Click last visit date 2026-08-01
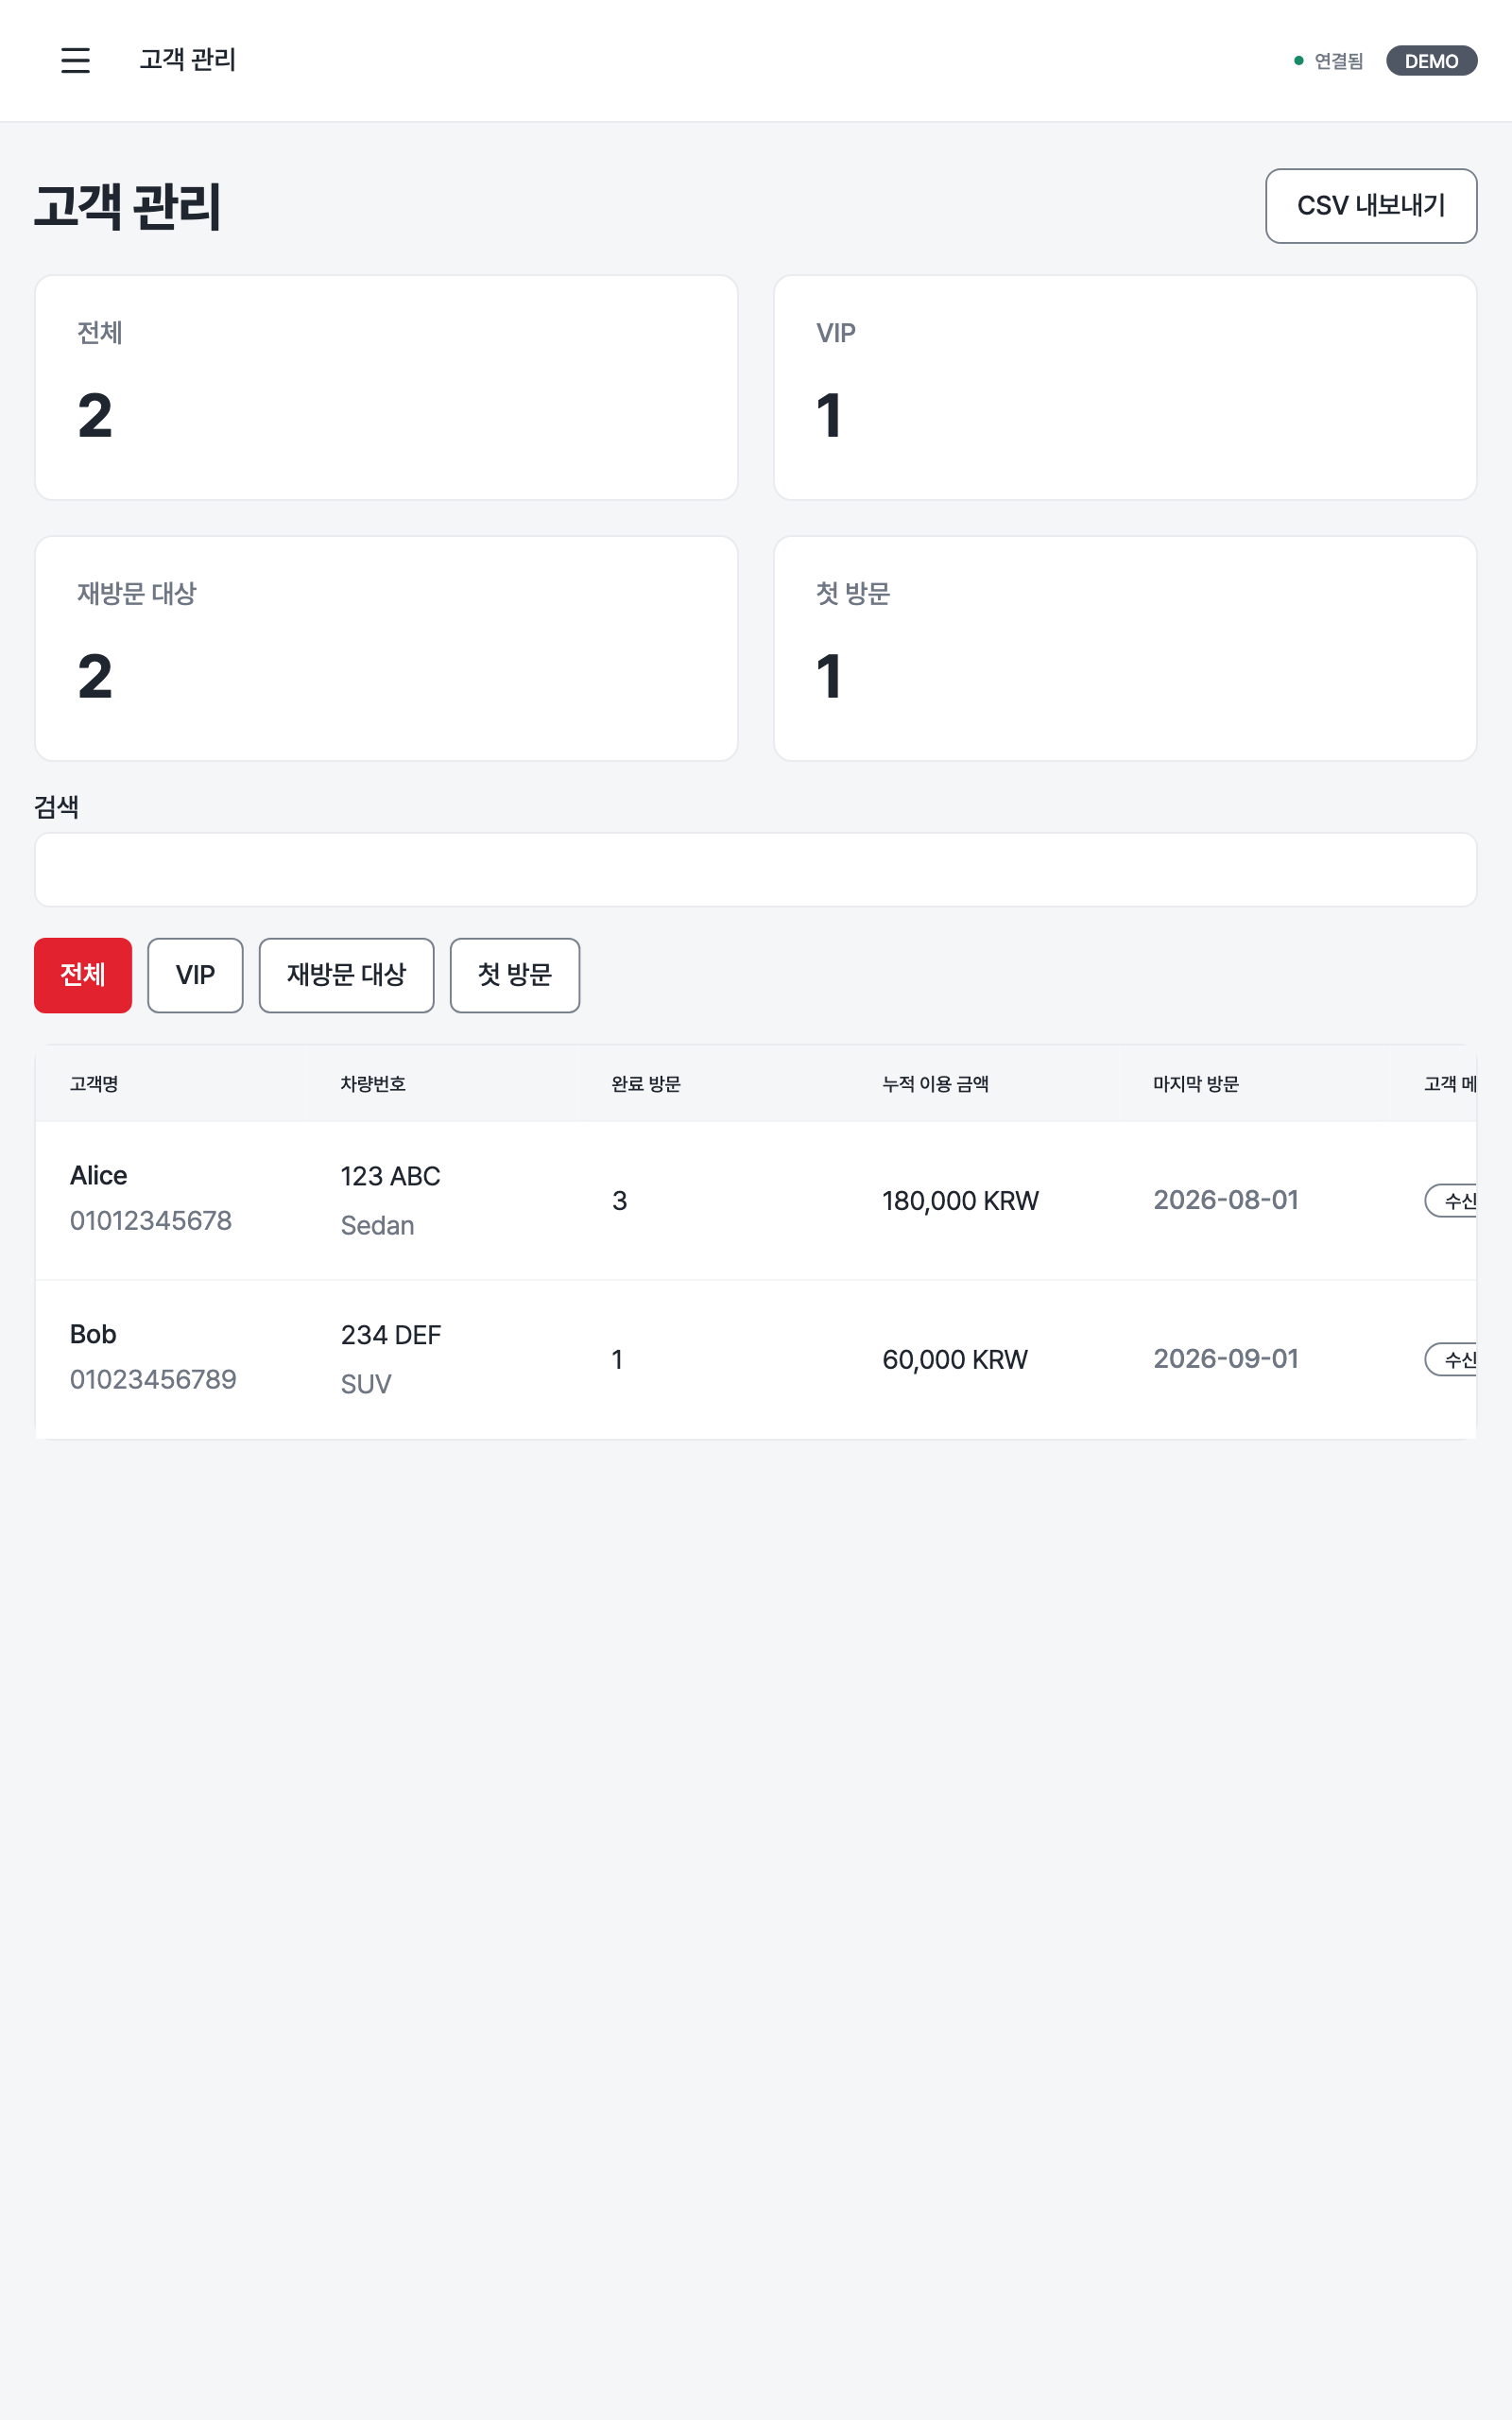Viewport: 1512px width, 2420px height. point(1226,1200)
